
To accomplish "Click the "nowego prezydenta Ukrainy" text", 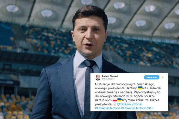I will (x=116, y=88).
